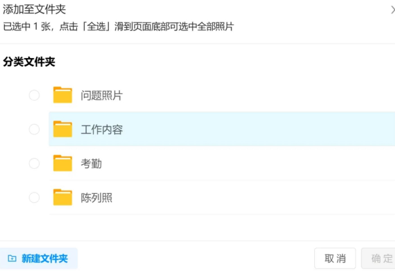Image resolution: width=395 pixels, height=271 pixels.
Task: Click the 添加至文件夹 dialog title
Action: 34,10
